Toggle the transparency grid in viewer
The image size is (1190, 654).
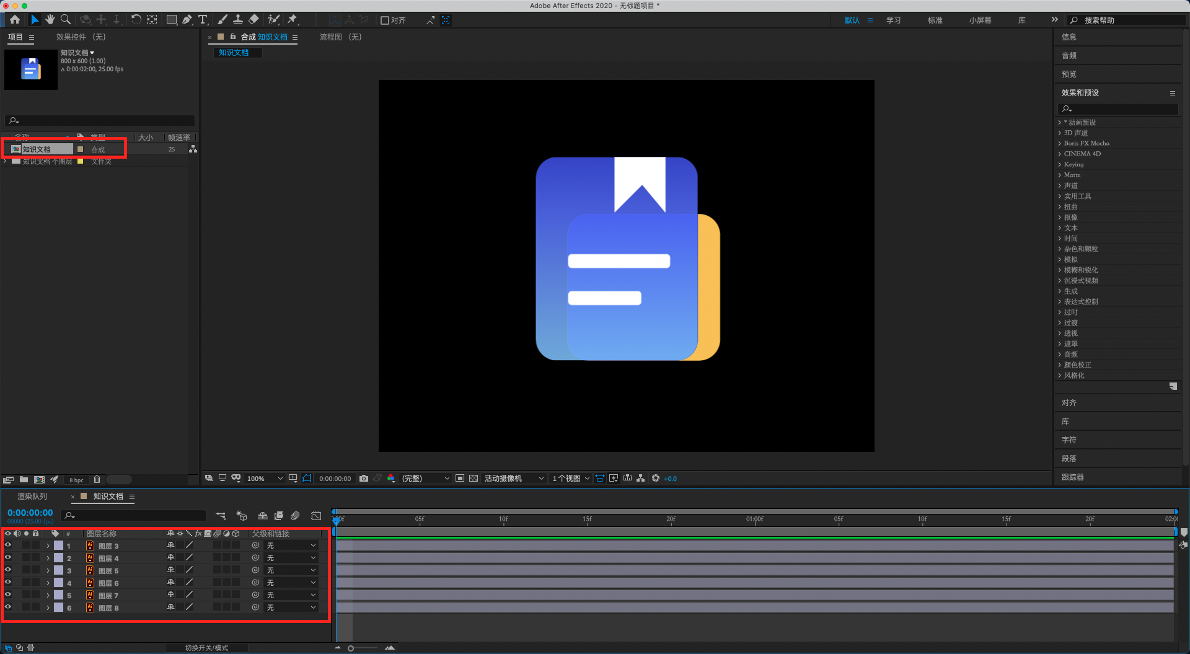[x=474, y=478]
